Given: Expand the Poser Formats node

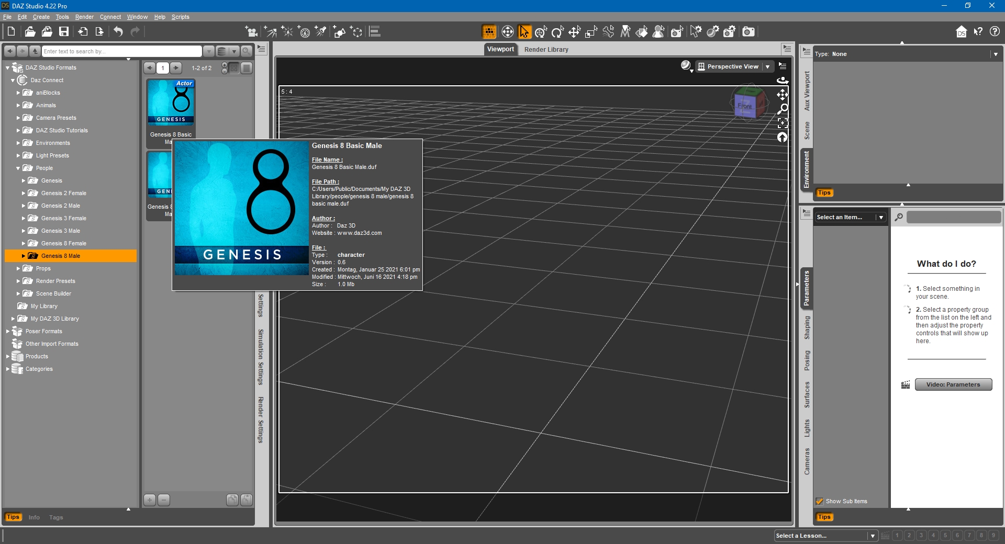Looking at the screenshot, I should [x=7, y=331].
